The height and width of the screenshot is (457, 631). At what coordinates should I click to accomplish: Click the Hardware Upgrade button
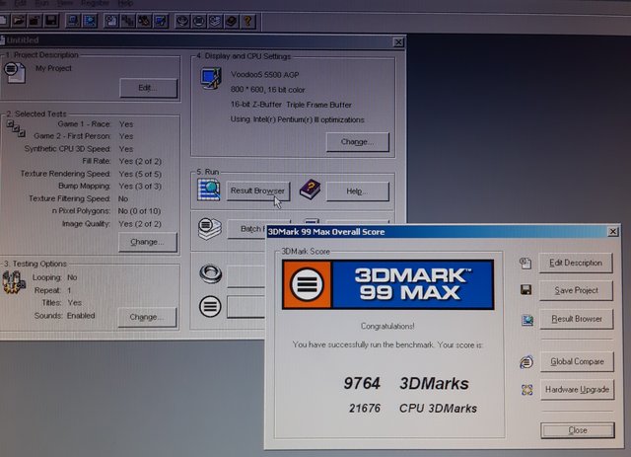577,390
